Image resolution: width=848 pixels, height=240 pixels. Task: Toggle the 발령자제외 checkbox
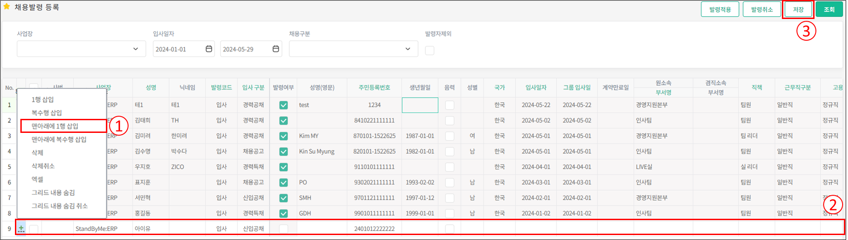tap(429, 51)
